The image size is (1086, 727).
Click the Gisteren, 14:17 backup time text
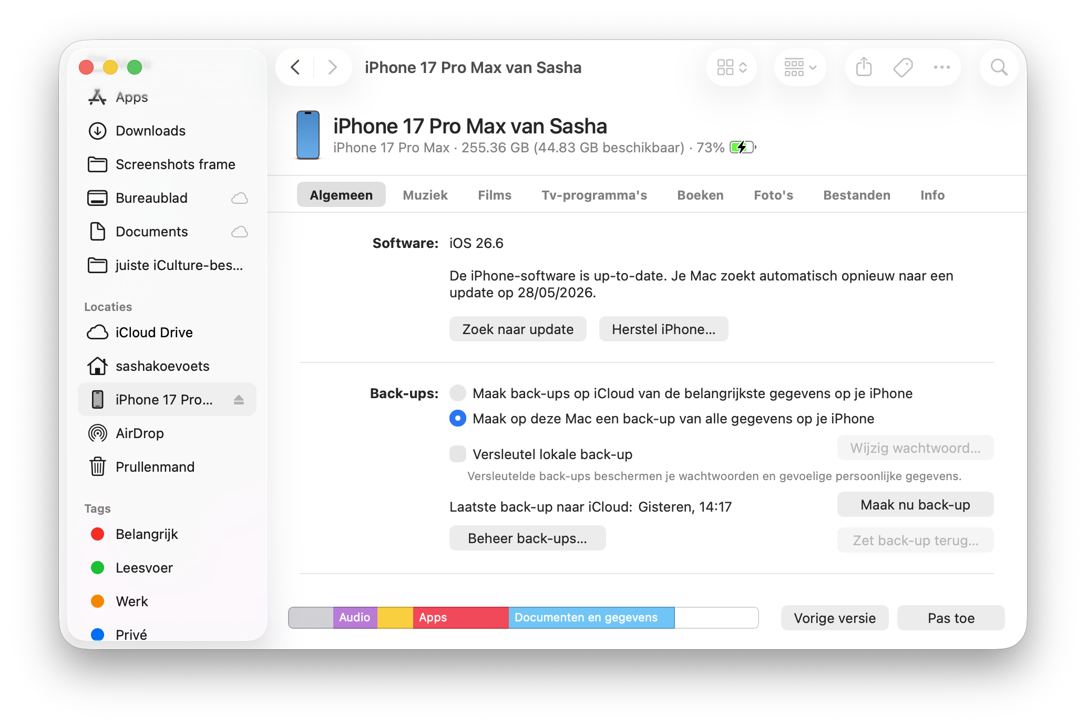(x=685, y=507)
